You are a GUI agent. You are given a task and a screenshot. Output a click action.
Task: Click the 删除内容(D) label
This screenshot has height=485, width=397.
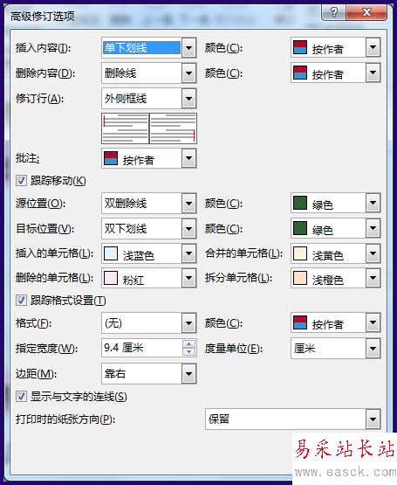(45, 73)
